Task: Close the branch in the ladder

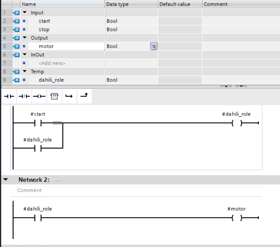Action: pyautogui.click(x=84, y=96)
